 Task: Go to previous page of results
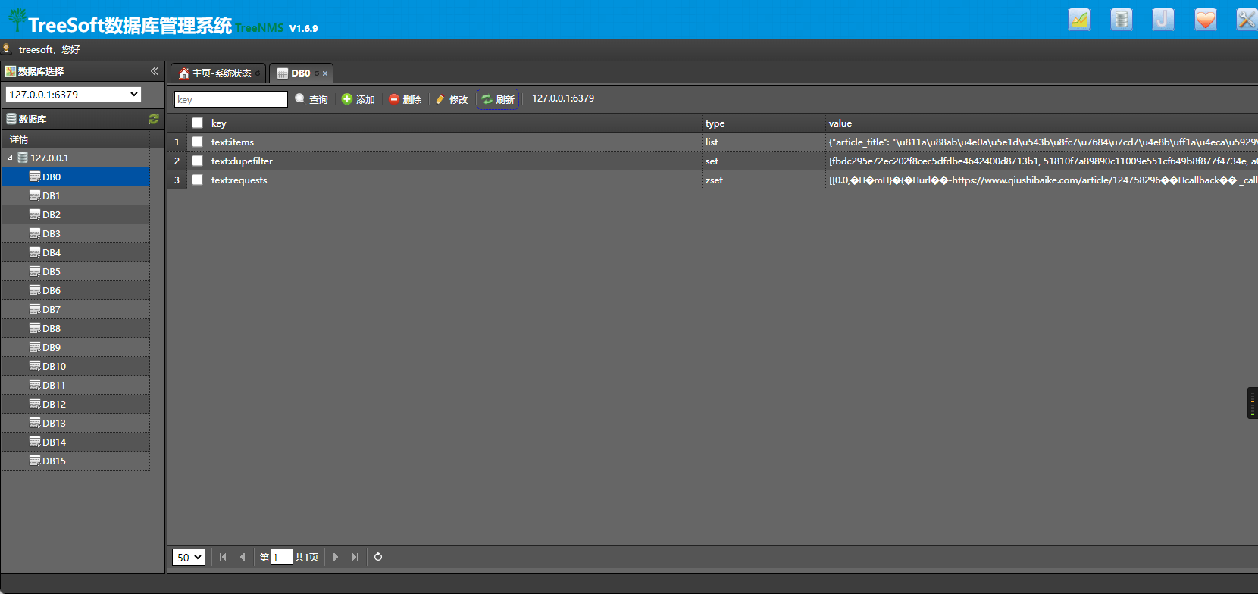pos(243,557)
